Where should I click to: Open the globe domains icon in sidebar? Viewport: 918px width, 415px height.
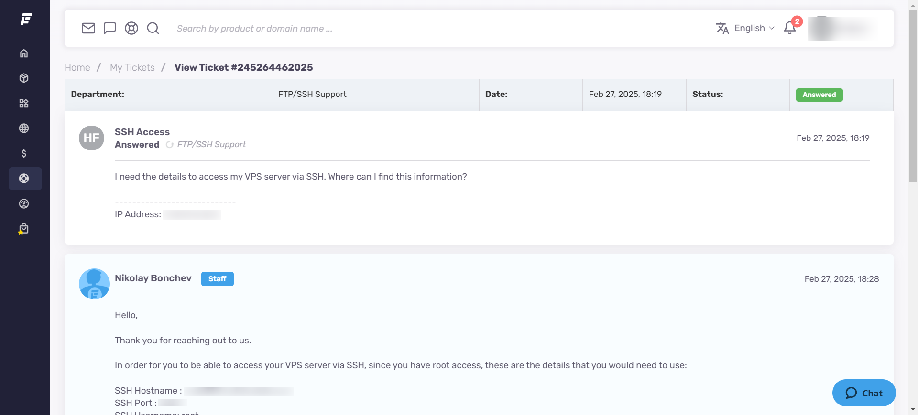coord(24,128)
